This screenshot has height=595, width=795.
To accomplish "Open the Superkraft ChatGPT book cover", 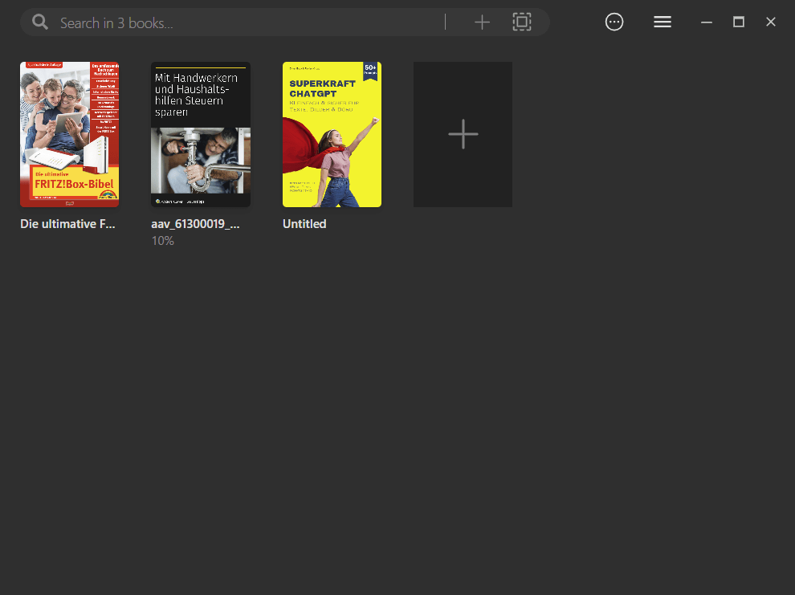I will pos(332,134).
